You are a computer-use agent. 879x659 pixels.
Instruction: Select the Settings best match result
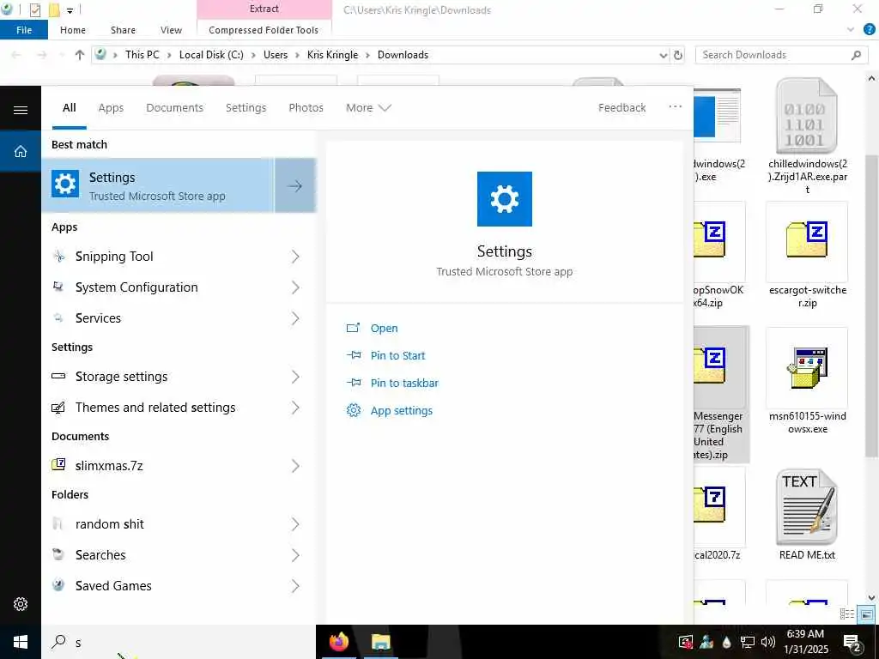[158, 186]
